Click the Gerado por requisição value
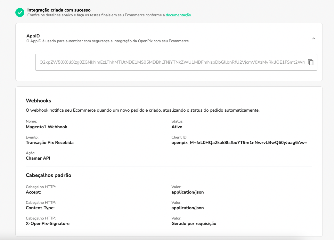This screenshot has width=334, height=240. point(194,223)
